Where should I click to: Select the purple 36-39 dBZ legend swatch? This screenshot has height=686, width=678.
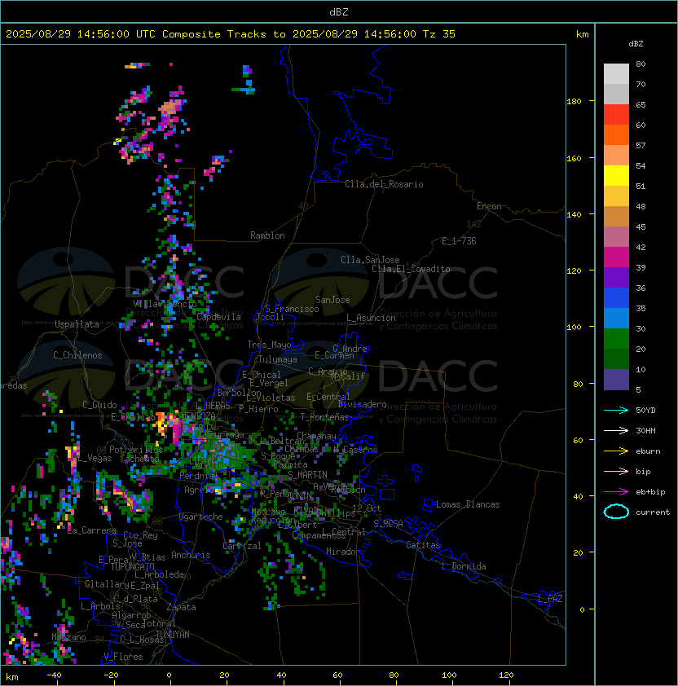616,277
